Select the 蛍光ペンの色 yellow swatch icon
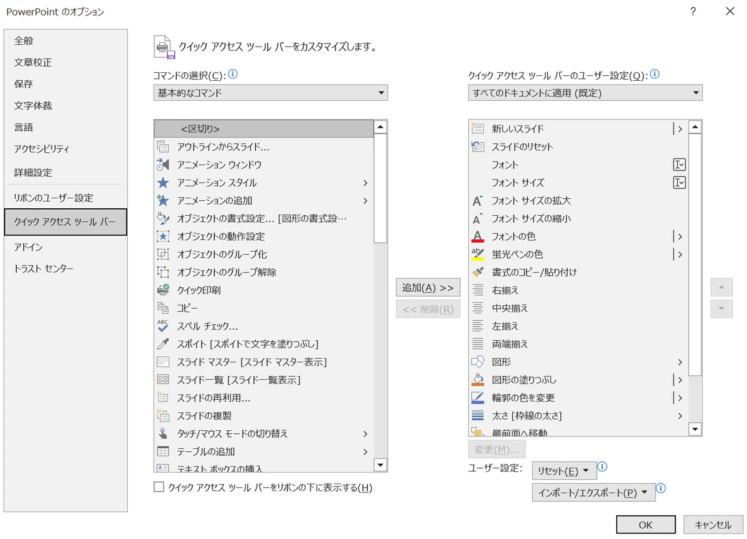Image resolution: width=747 pixels, height=539 pixels. click(x=477, y=254)
